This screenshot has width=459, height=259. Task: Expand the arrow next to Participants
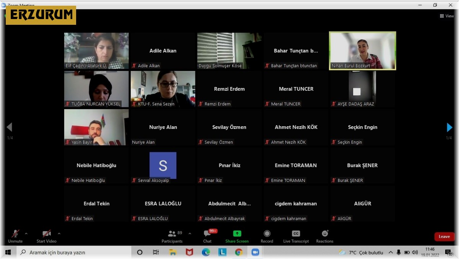click(190, 233)
